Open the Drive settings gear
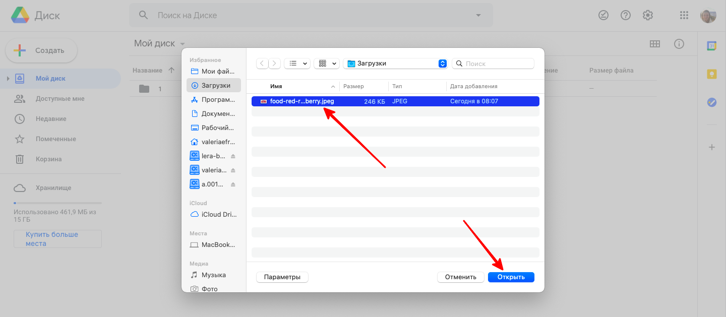Image resolution: width=726 pixels, height=317 pixels. [x=648, y=15]
